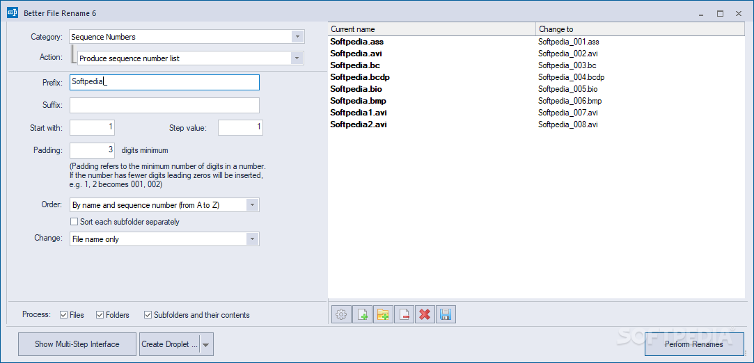Image resolution: width=754 pixels, height=363 pixels.
Task: Click the Padding digits field
Action: pyautogui.click(x=93, y=150)
